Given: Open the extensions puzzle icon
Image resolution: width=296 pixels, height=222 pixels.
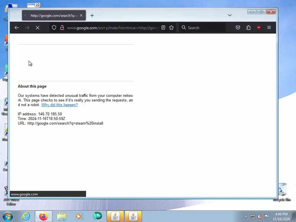Looking at the screenshot, I should (248, 27).
